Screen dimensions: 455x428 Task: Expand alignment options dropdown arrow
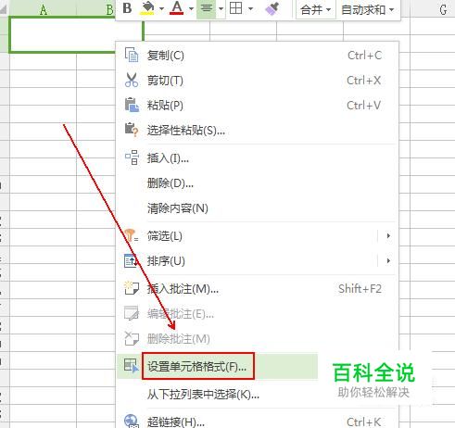click(x=221, y=8)
